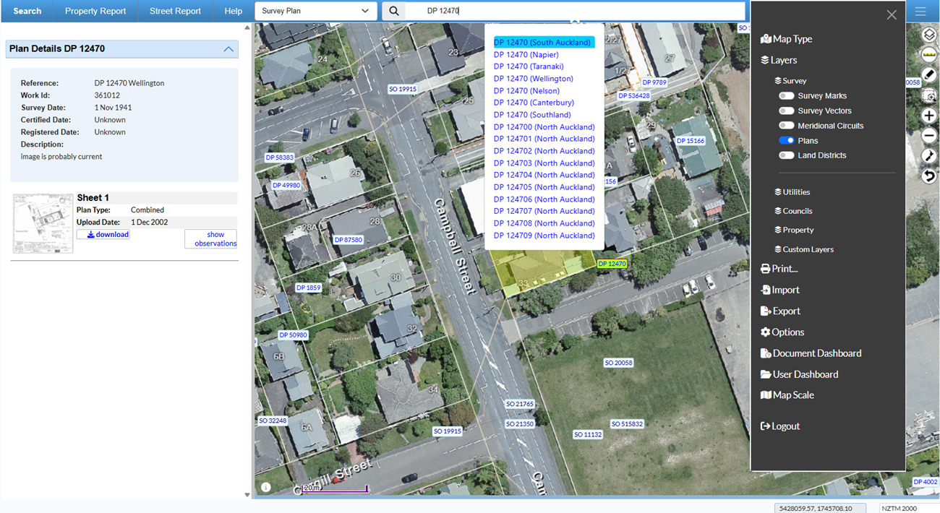Select Map Scale menu entry
The image size is (940, 513).
point(787,395)
